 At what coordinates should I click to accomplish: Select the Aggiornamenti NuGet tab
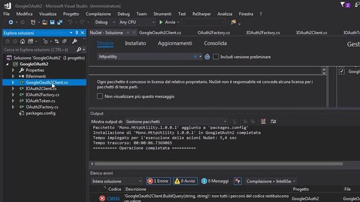175,43
